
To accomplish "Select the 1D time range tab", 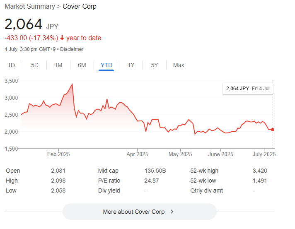I will point(11,65).
